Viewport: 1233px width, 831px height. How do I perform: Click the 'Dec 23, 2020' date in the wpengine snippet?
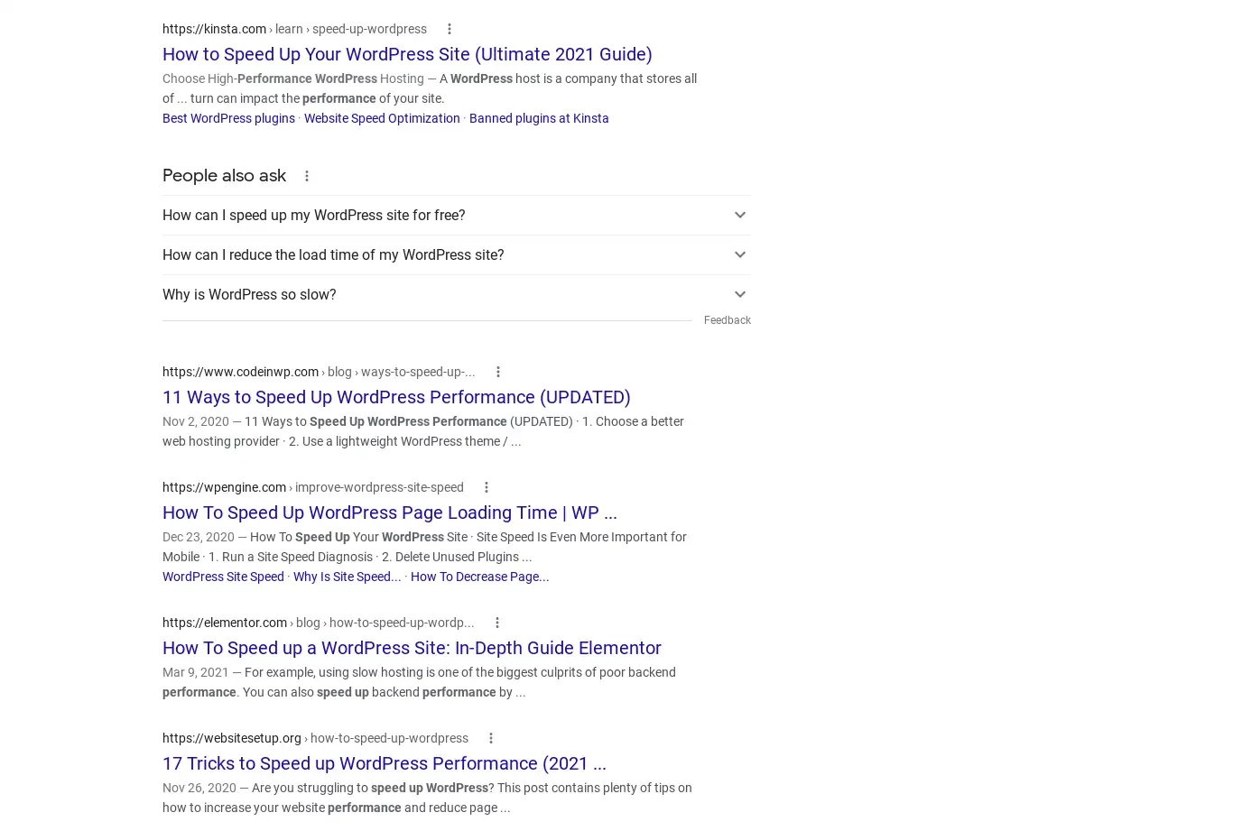point(199,537)
